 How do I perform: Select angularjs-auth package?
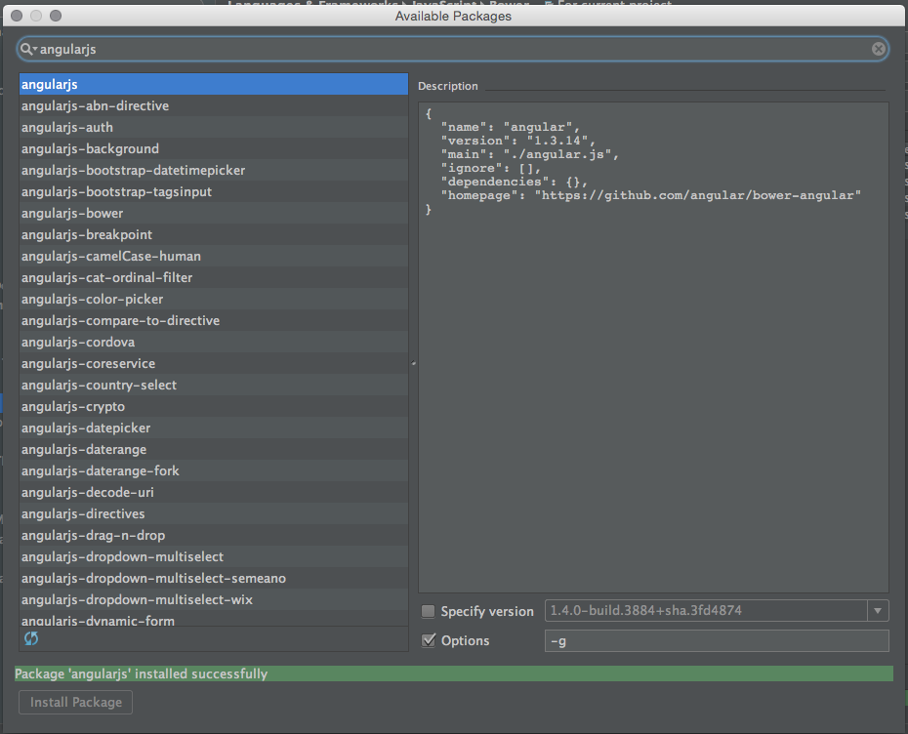pos(214,127)
